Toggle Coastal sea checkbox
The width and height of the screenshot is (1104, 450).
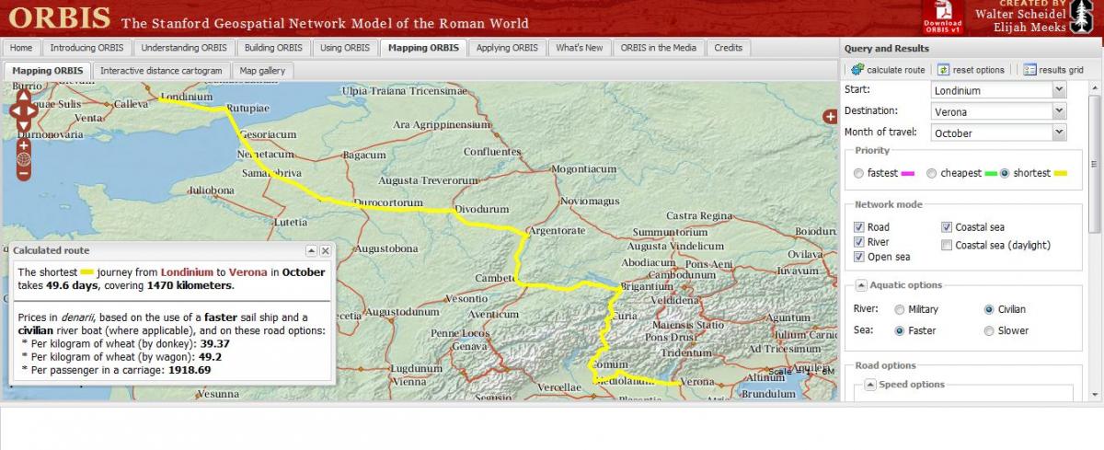947,227
